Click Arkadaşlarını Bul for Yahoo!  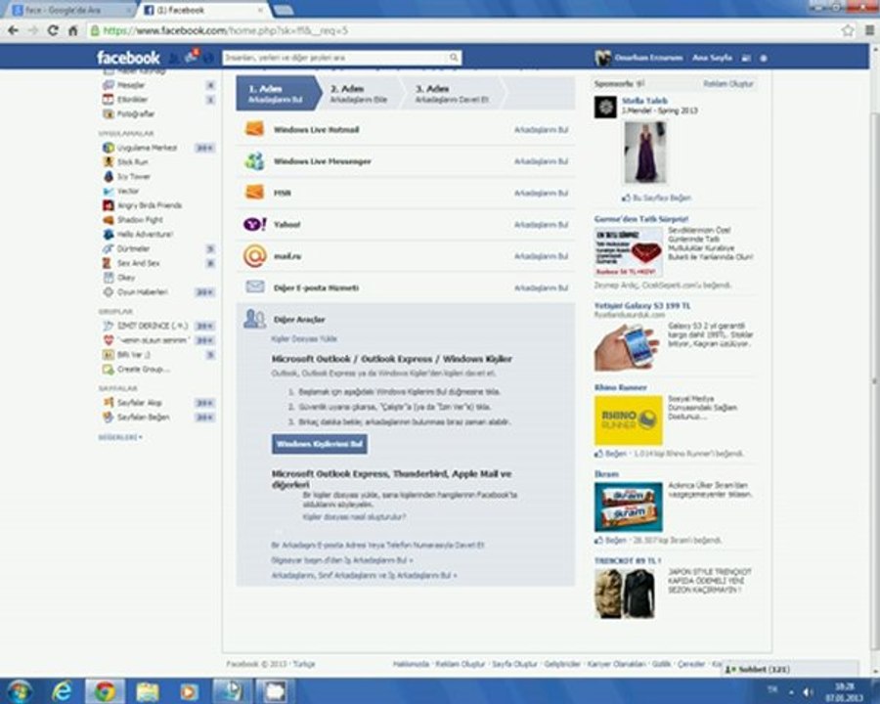tap(541, 225)
